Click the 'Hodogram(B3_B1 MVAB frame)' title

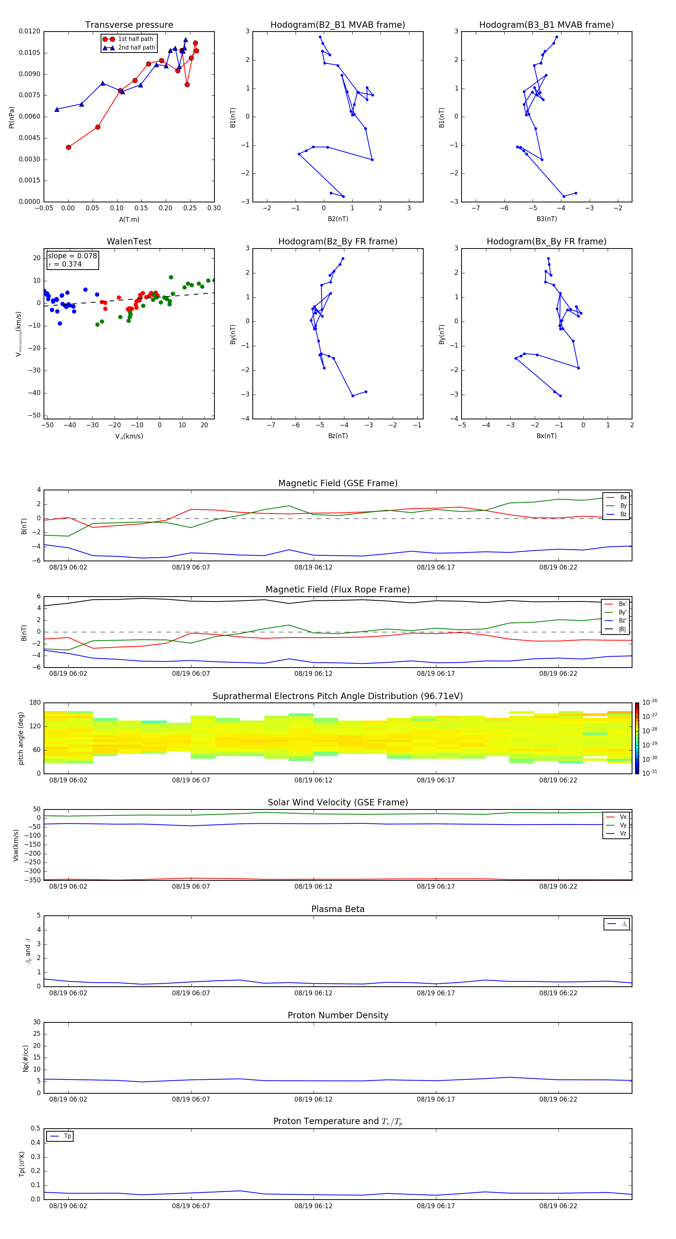click(546, 24)
